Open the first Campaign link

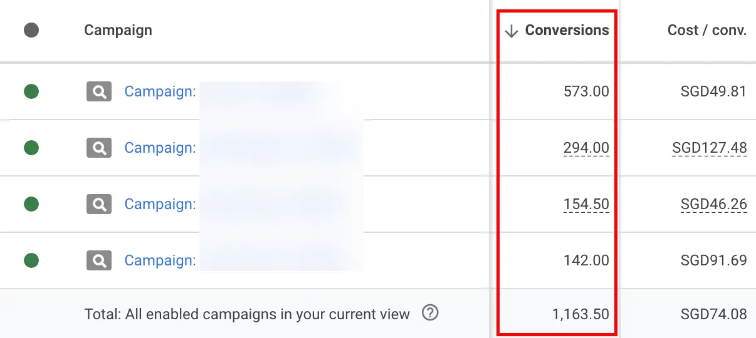point(160,92)
